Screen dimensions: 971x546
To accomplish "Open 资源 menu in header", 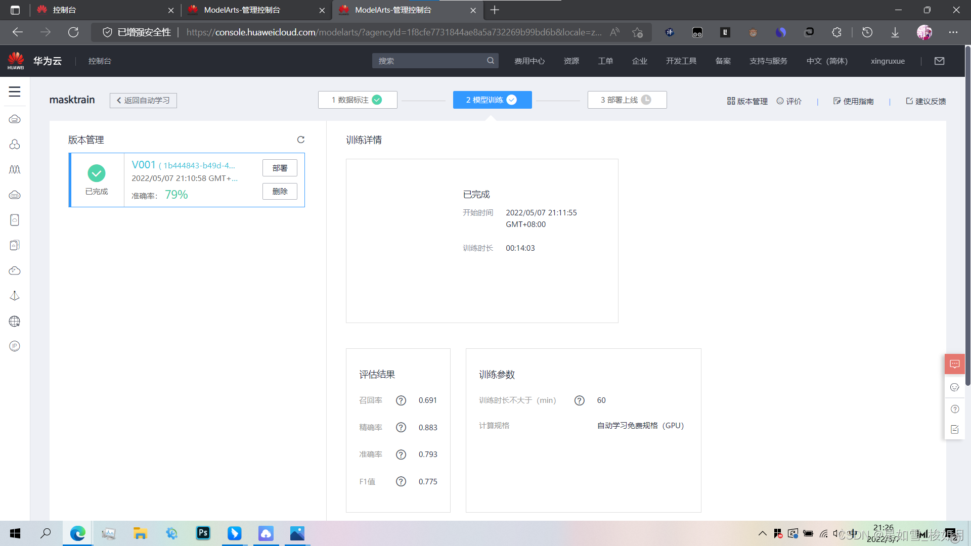I will (x=571, y=61).
